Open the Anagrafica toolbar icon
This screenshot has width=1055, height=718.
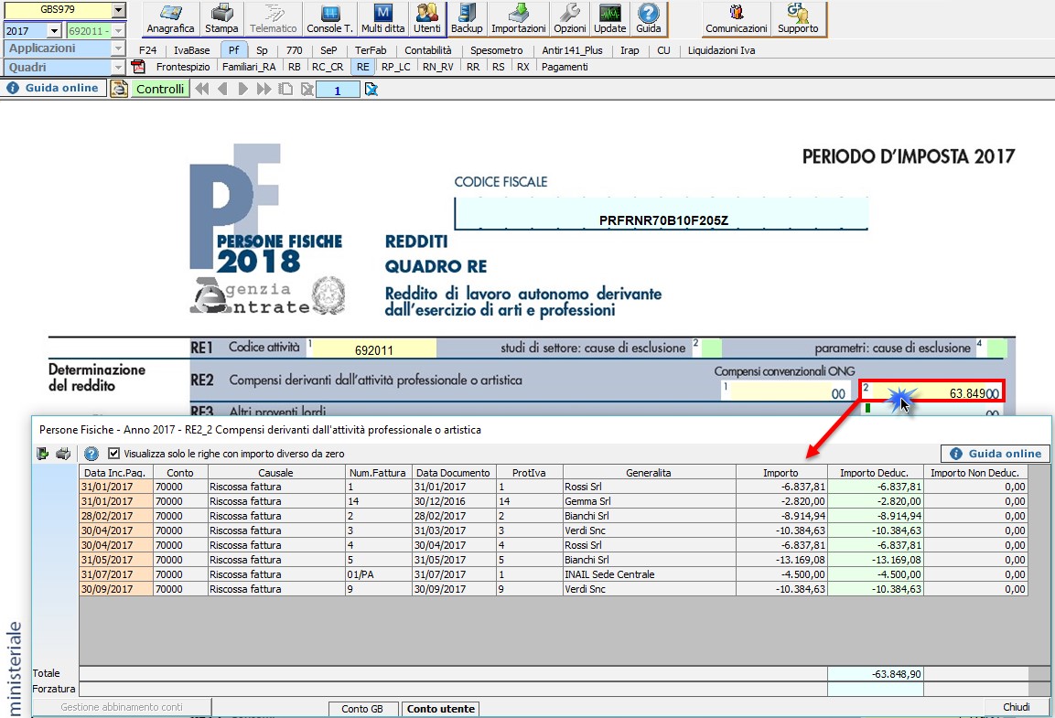170,19
